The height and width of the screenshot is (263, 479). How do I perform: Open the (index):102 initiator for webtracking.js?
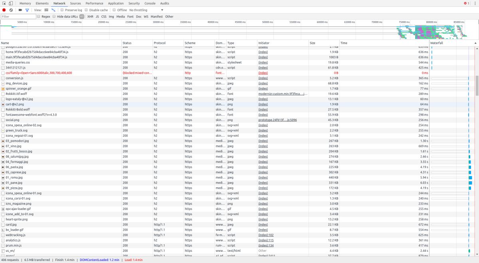(x=266, y=235)
